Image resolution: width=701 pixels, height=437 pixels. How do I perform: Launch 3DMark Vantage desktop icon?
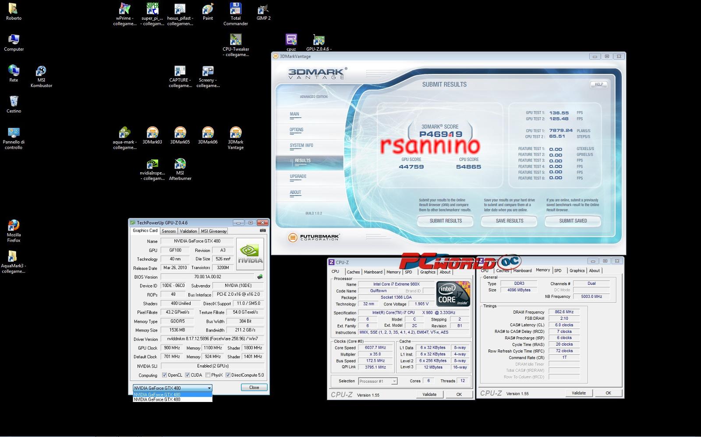tap(236, 138)
